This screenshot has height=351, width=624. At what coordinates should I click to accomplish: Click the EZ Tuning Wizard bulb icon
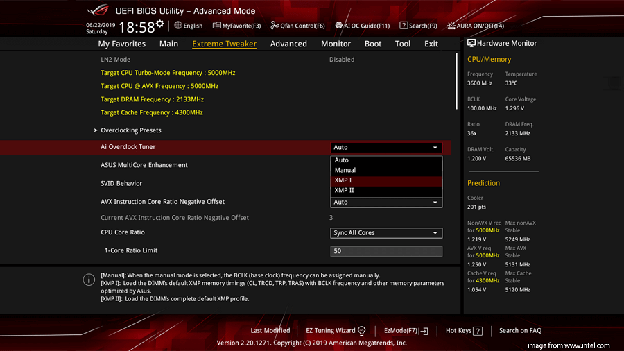[361, 330]
